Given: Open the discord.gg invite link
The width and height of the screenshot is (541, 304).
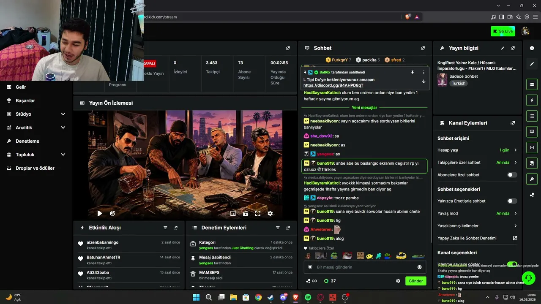Looking at the screenshot, I should (333, 85).
